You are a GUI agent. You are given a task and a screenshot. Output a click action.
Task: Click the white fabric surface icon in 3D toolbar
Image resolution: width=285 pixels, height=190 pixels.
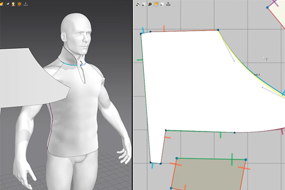[8, 4]
